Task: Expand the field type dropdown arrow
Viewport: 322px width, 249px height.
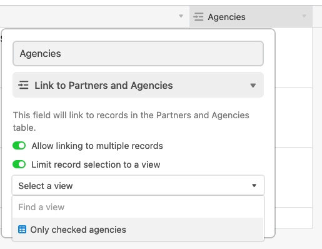Action: tap(253, 85)
